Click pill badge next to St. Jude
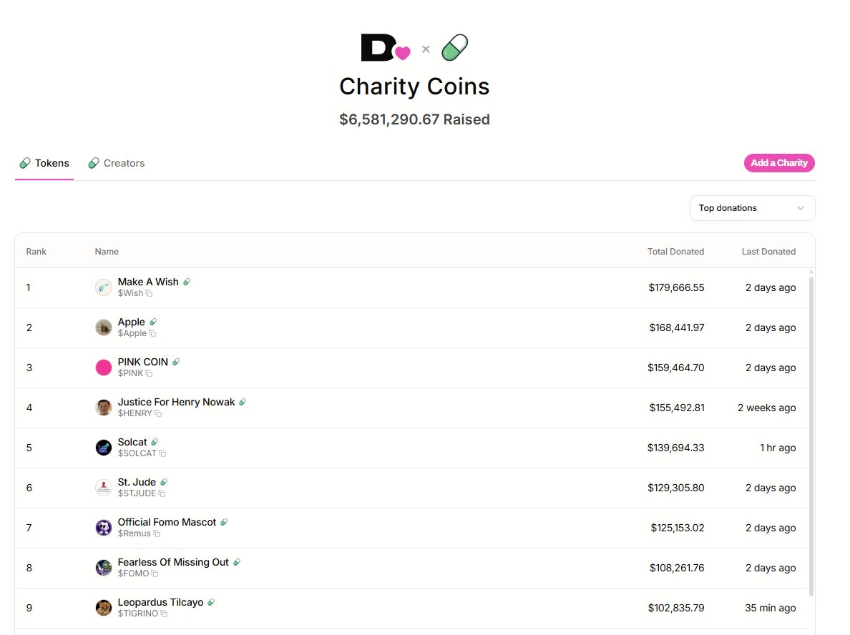850x635 pixels. click(164, 483)
